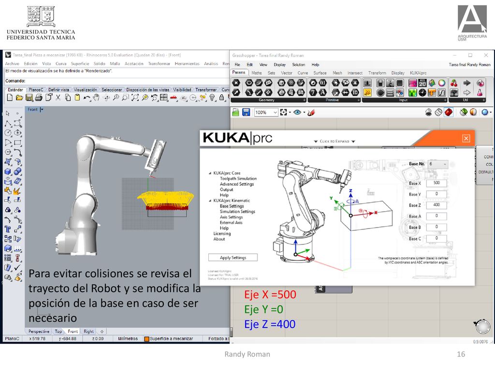
Task: Click the colour wheel swatch icon in Input
Action: pos(442,83)
